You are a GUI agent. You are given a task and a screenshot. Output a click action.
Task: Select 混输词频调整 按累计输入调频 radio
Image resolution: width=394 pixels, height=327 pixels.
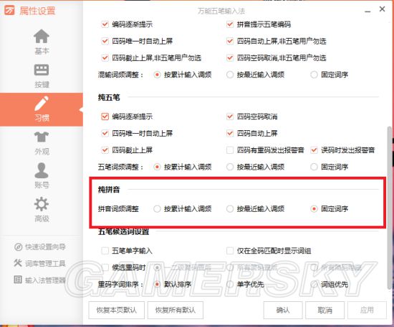157,74
